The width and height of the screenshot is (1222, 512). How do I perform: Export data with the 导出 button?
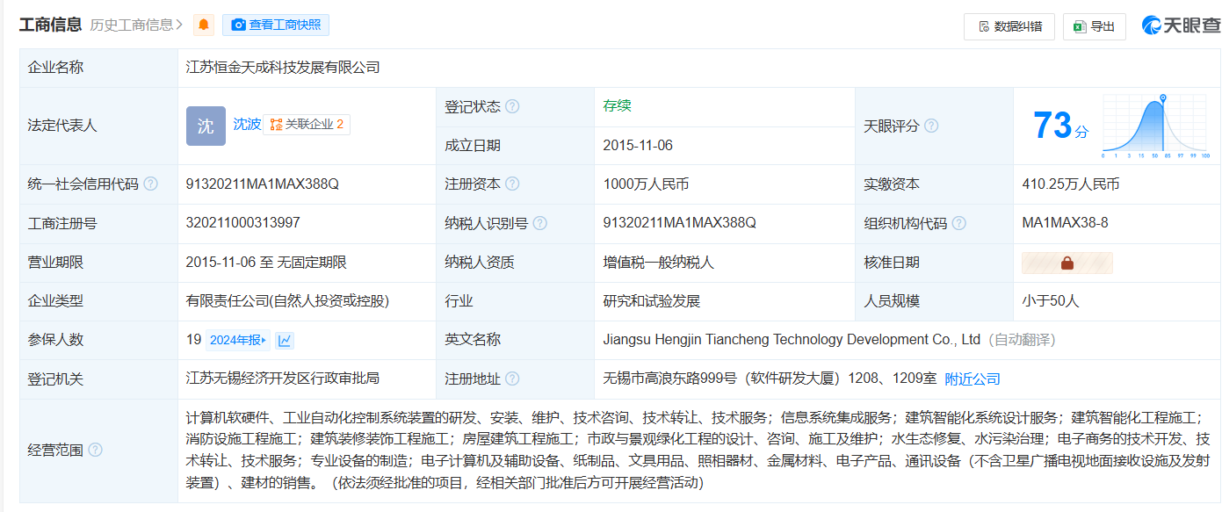click(1095, 26)
